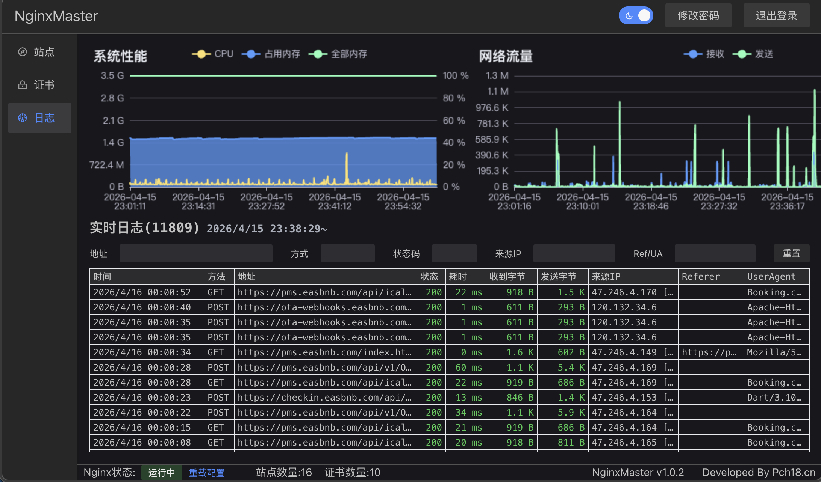Open the Pch18.cn developer link

coord(794,472)
